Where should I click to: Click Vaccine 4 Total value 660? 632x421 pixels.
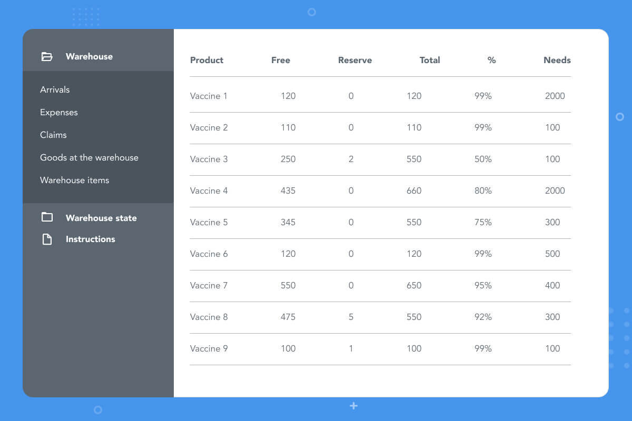(x=414, y=191)
